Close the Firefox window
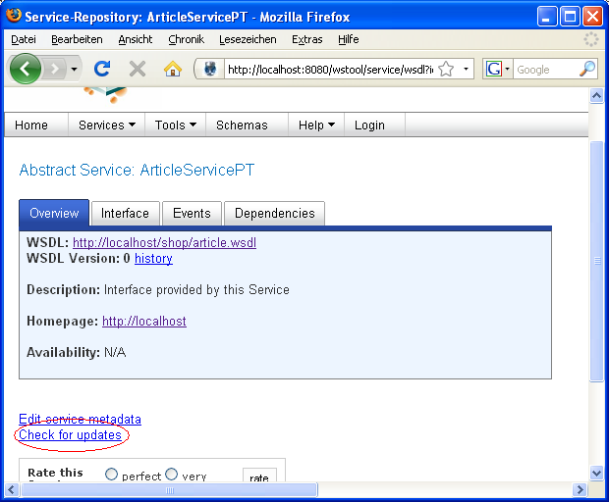Image resolution: width=609 pixels, height=502 pixels. pos(592,17)
